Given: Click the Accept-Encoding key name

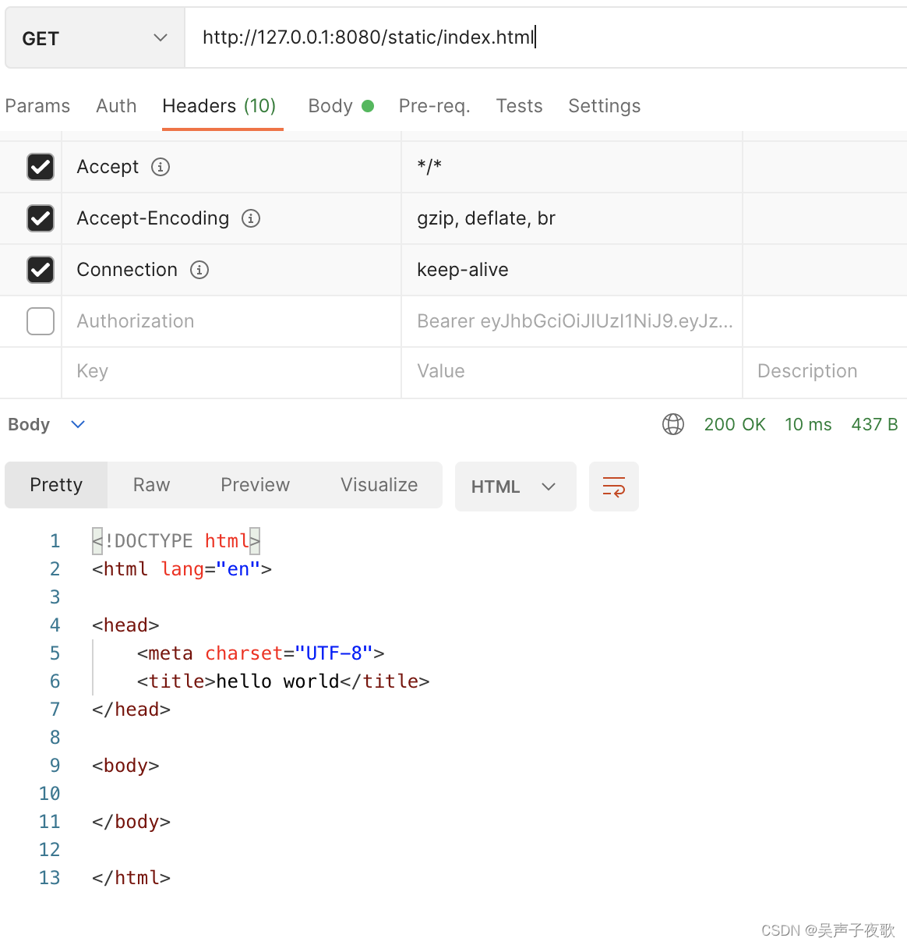Looking at the screenshot, I should coord(153,218).
